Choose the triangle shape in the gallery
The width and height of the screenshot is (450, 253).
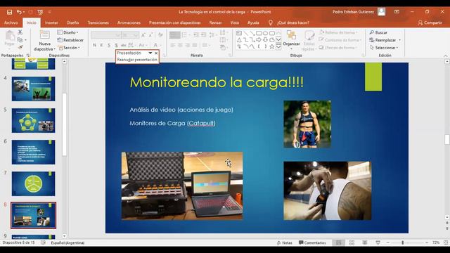coord(239,40)
